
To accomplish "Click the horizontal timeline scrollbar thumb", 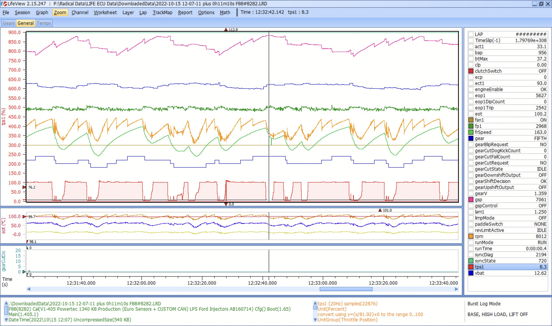I will coord(346,289).
